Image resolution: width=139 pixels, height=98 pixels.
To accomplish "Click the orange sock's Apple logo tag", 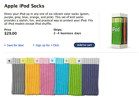I will click(x=23, y=61).
